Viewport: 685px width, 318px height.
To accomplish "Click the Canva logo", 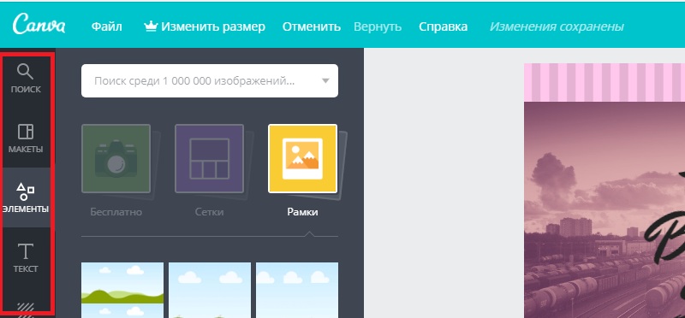I will click(39, 25).
